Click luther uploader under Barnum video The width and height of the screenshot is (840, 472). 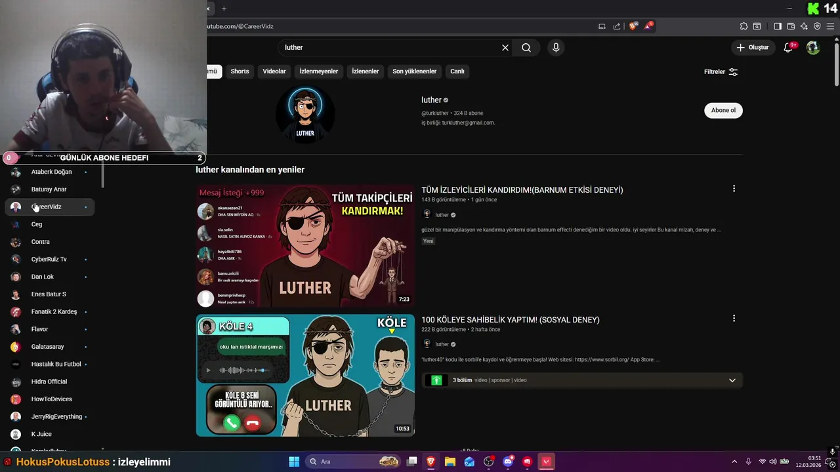(442, 215)
